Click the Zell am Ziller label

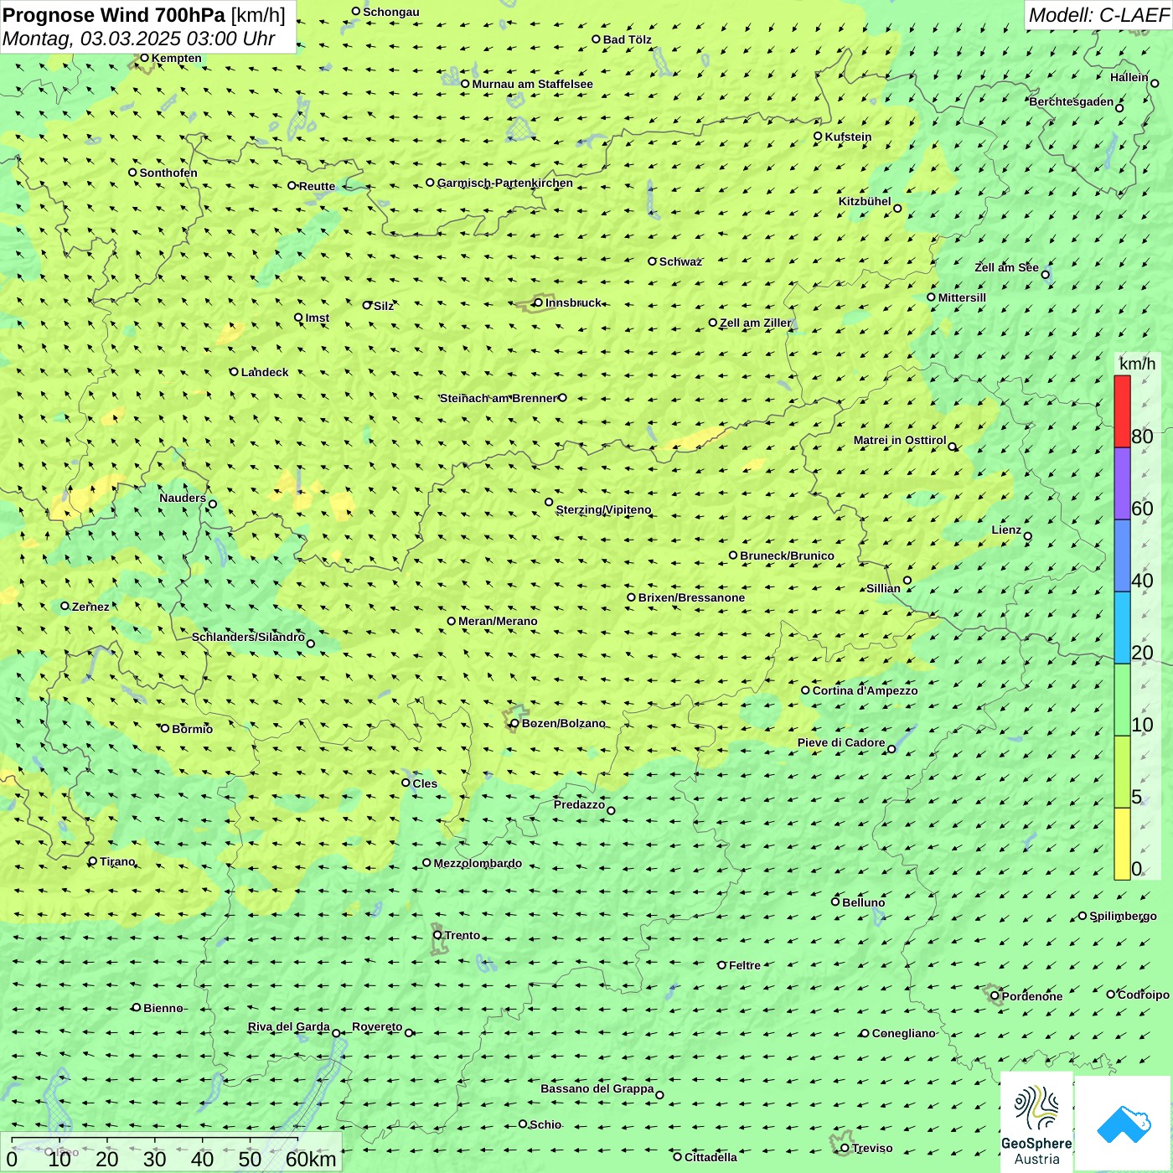[x=755, y=323]
